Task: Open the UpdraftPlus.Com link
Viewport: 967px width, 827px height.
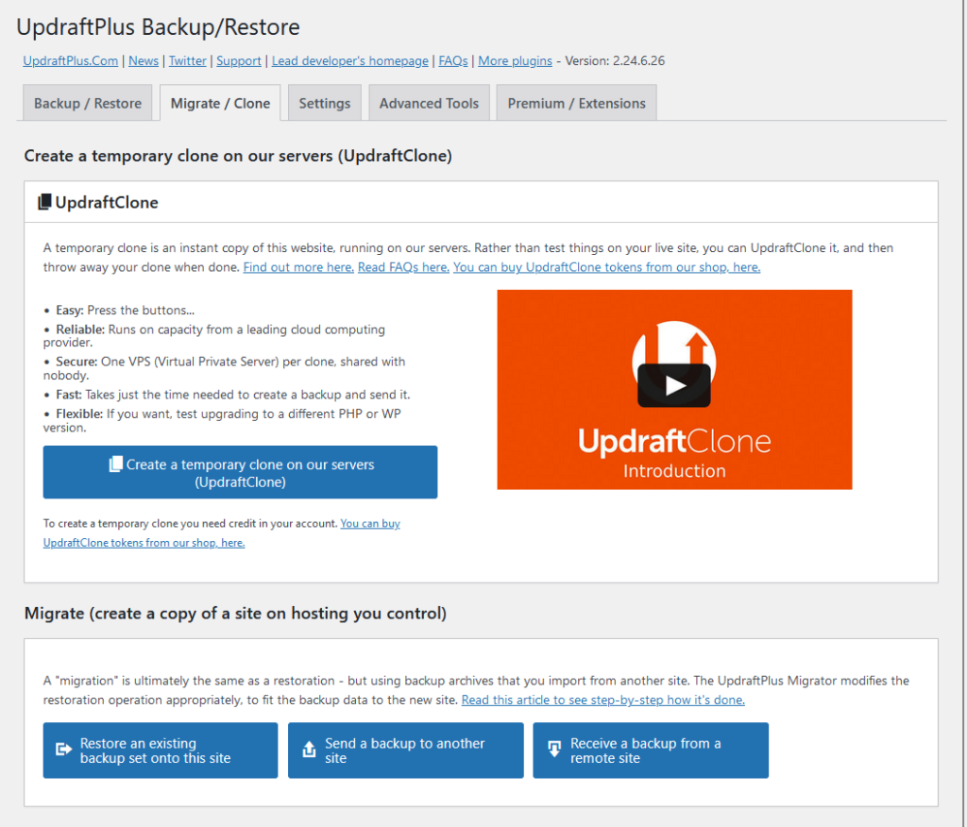Action: pos(70,60)
